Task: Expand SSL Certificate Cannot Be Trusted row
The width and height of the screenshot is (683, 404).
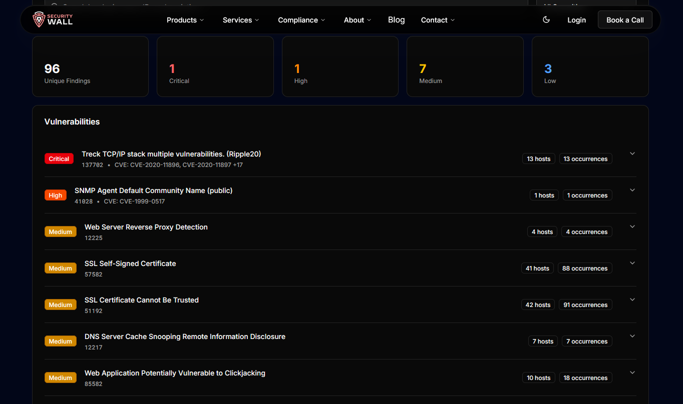Action: (x=632, y=299)
